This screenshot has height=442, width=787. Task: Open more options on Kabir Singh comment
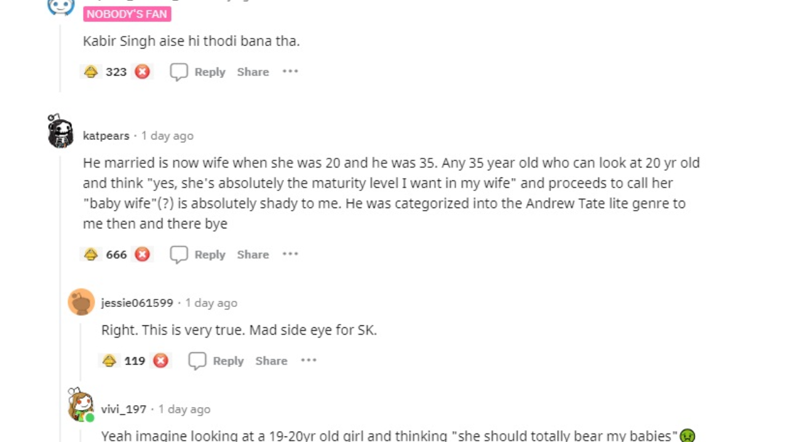point(290,72)
